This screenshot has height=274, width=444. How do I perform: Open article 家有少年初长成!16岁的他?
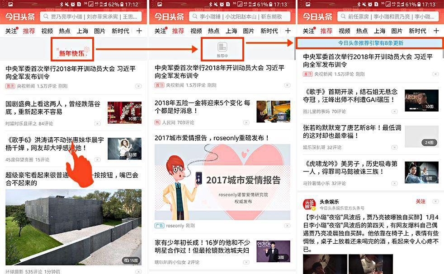(202, 246)
